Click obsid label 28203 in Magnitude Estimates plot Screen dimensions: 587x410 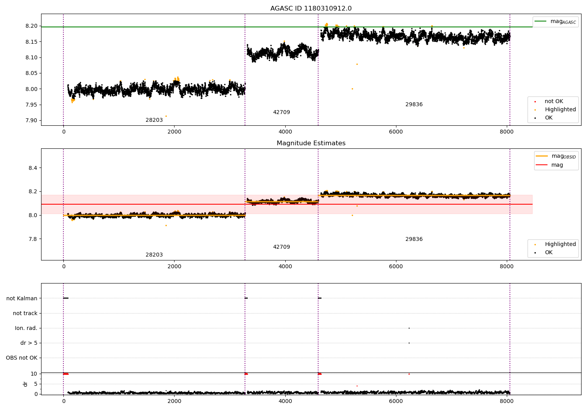coord(154,255)
